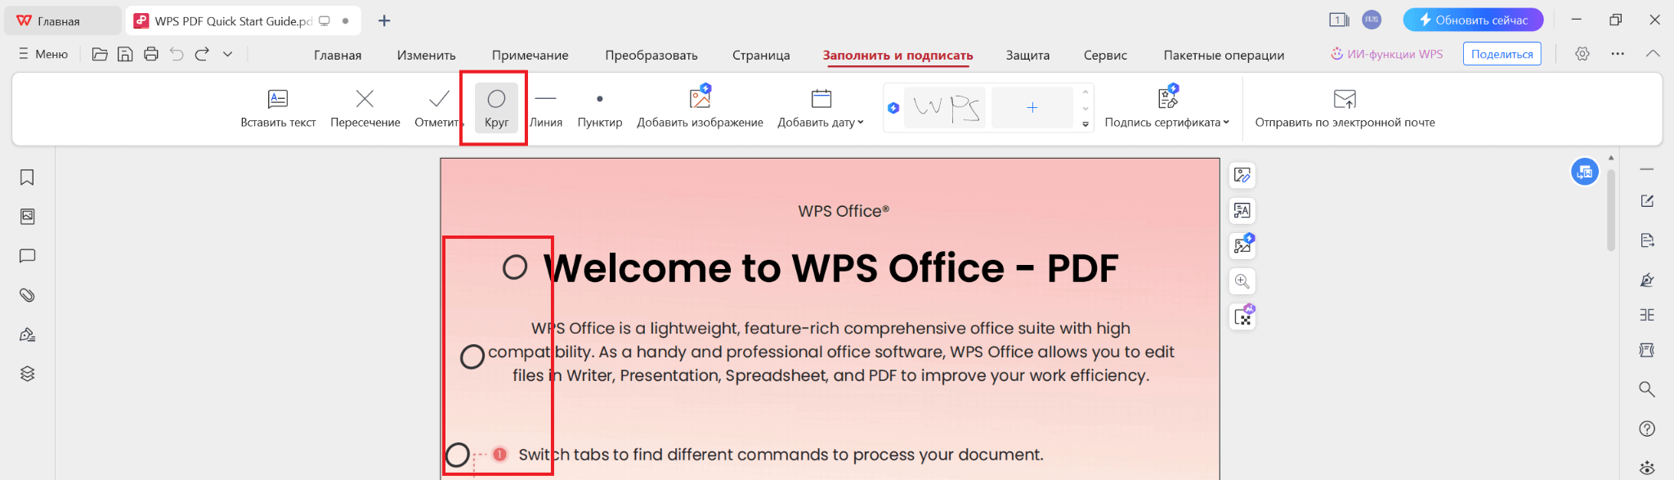Open Add Date (Добавить дату) dropdown
Screen dimensions: 1674x480
[821, 109]
